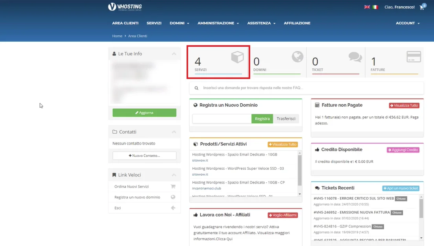Collapse the Contatti panel
The image size is (434, 246).
click(x=174, y=132)
